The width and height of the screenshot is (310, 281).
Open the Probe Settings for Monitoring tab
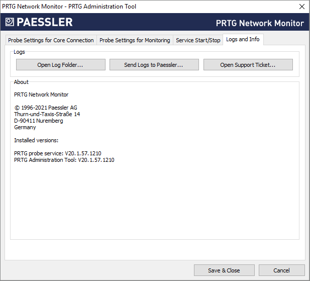135,40
